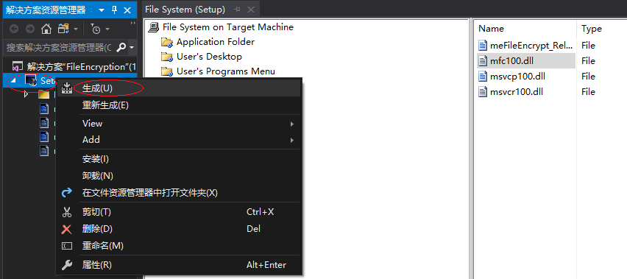Click the pending changes filter clock icon
This screenshot has height=279, width=627.
tap(96, 29)
